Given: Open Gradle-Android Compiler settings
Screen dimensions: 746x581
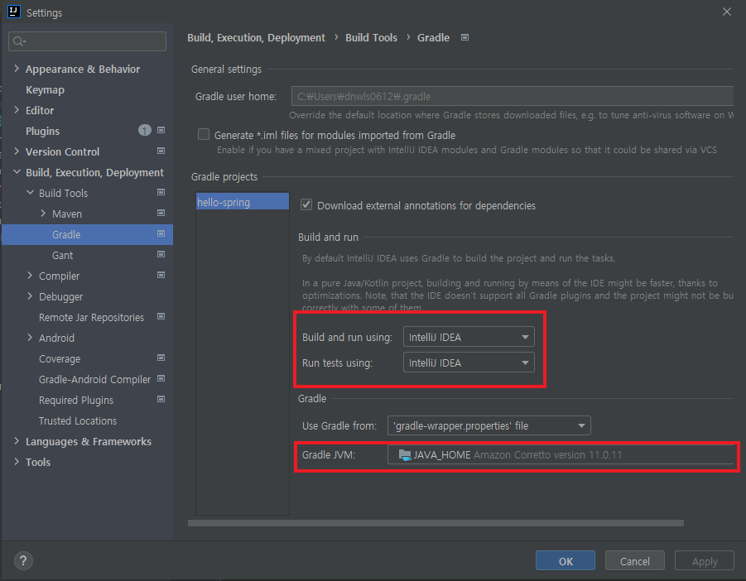Looking at the screenshot, I should 94,379.
